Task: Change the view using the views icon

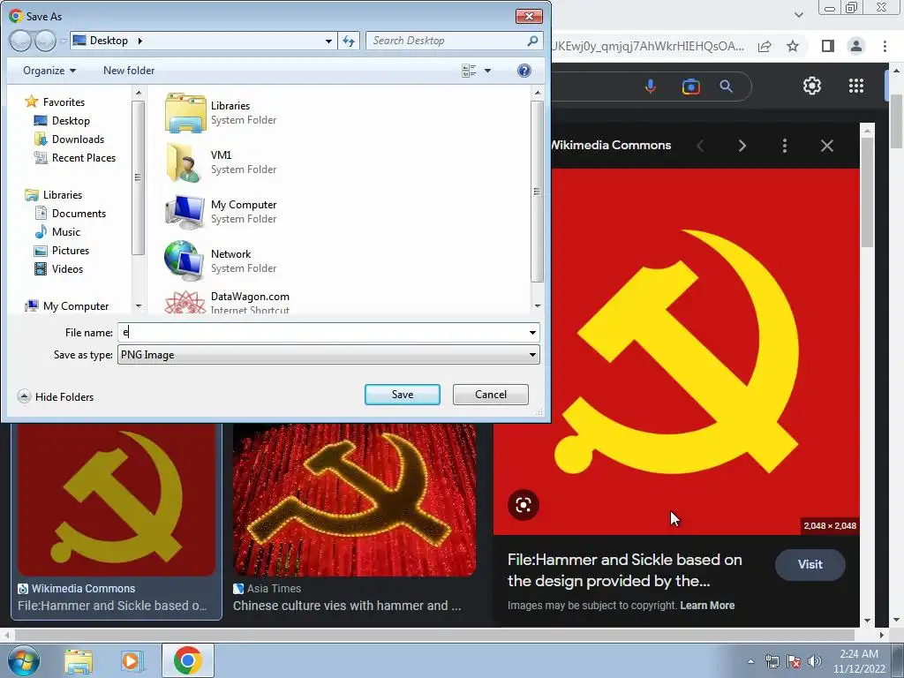Action: [x=469, y=71]
